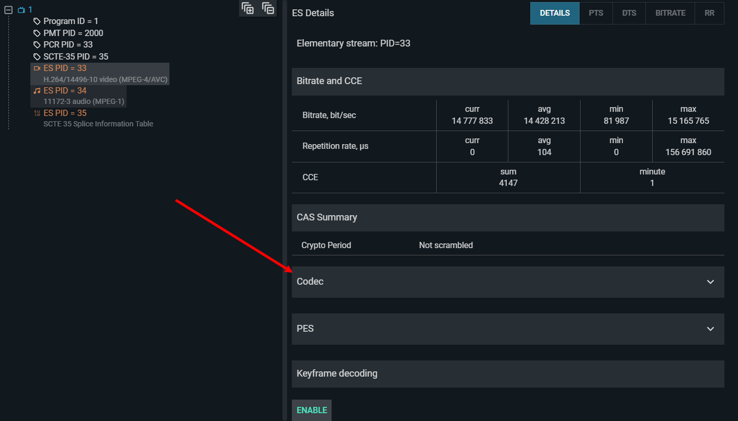738x421 pixels.
Task: Go to the RR tab
Action: pos(709,13)
